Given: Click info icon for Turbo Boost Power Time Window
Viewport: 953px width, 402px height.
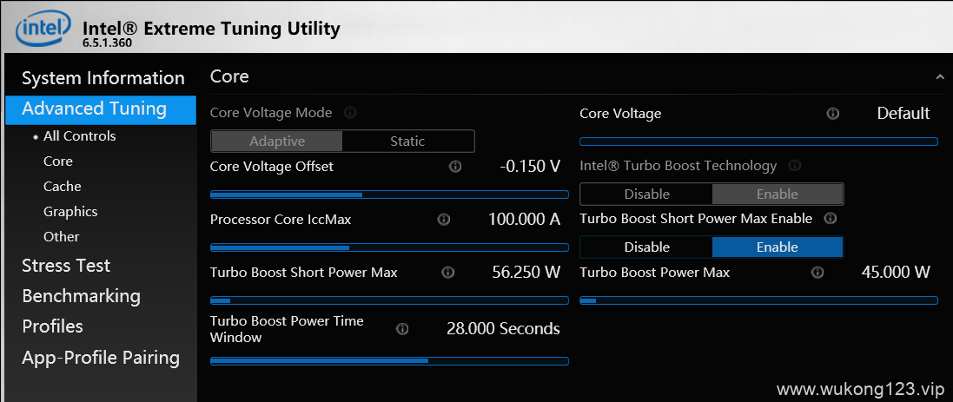Looking at the screenshot, I should click(402, 329).
